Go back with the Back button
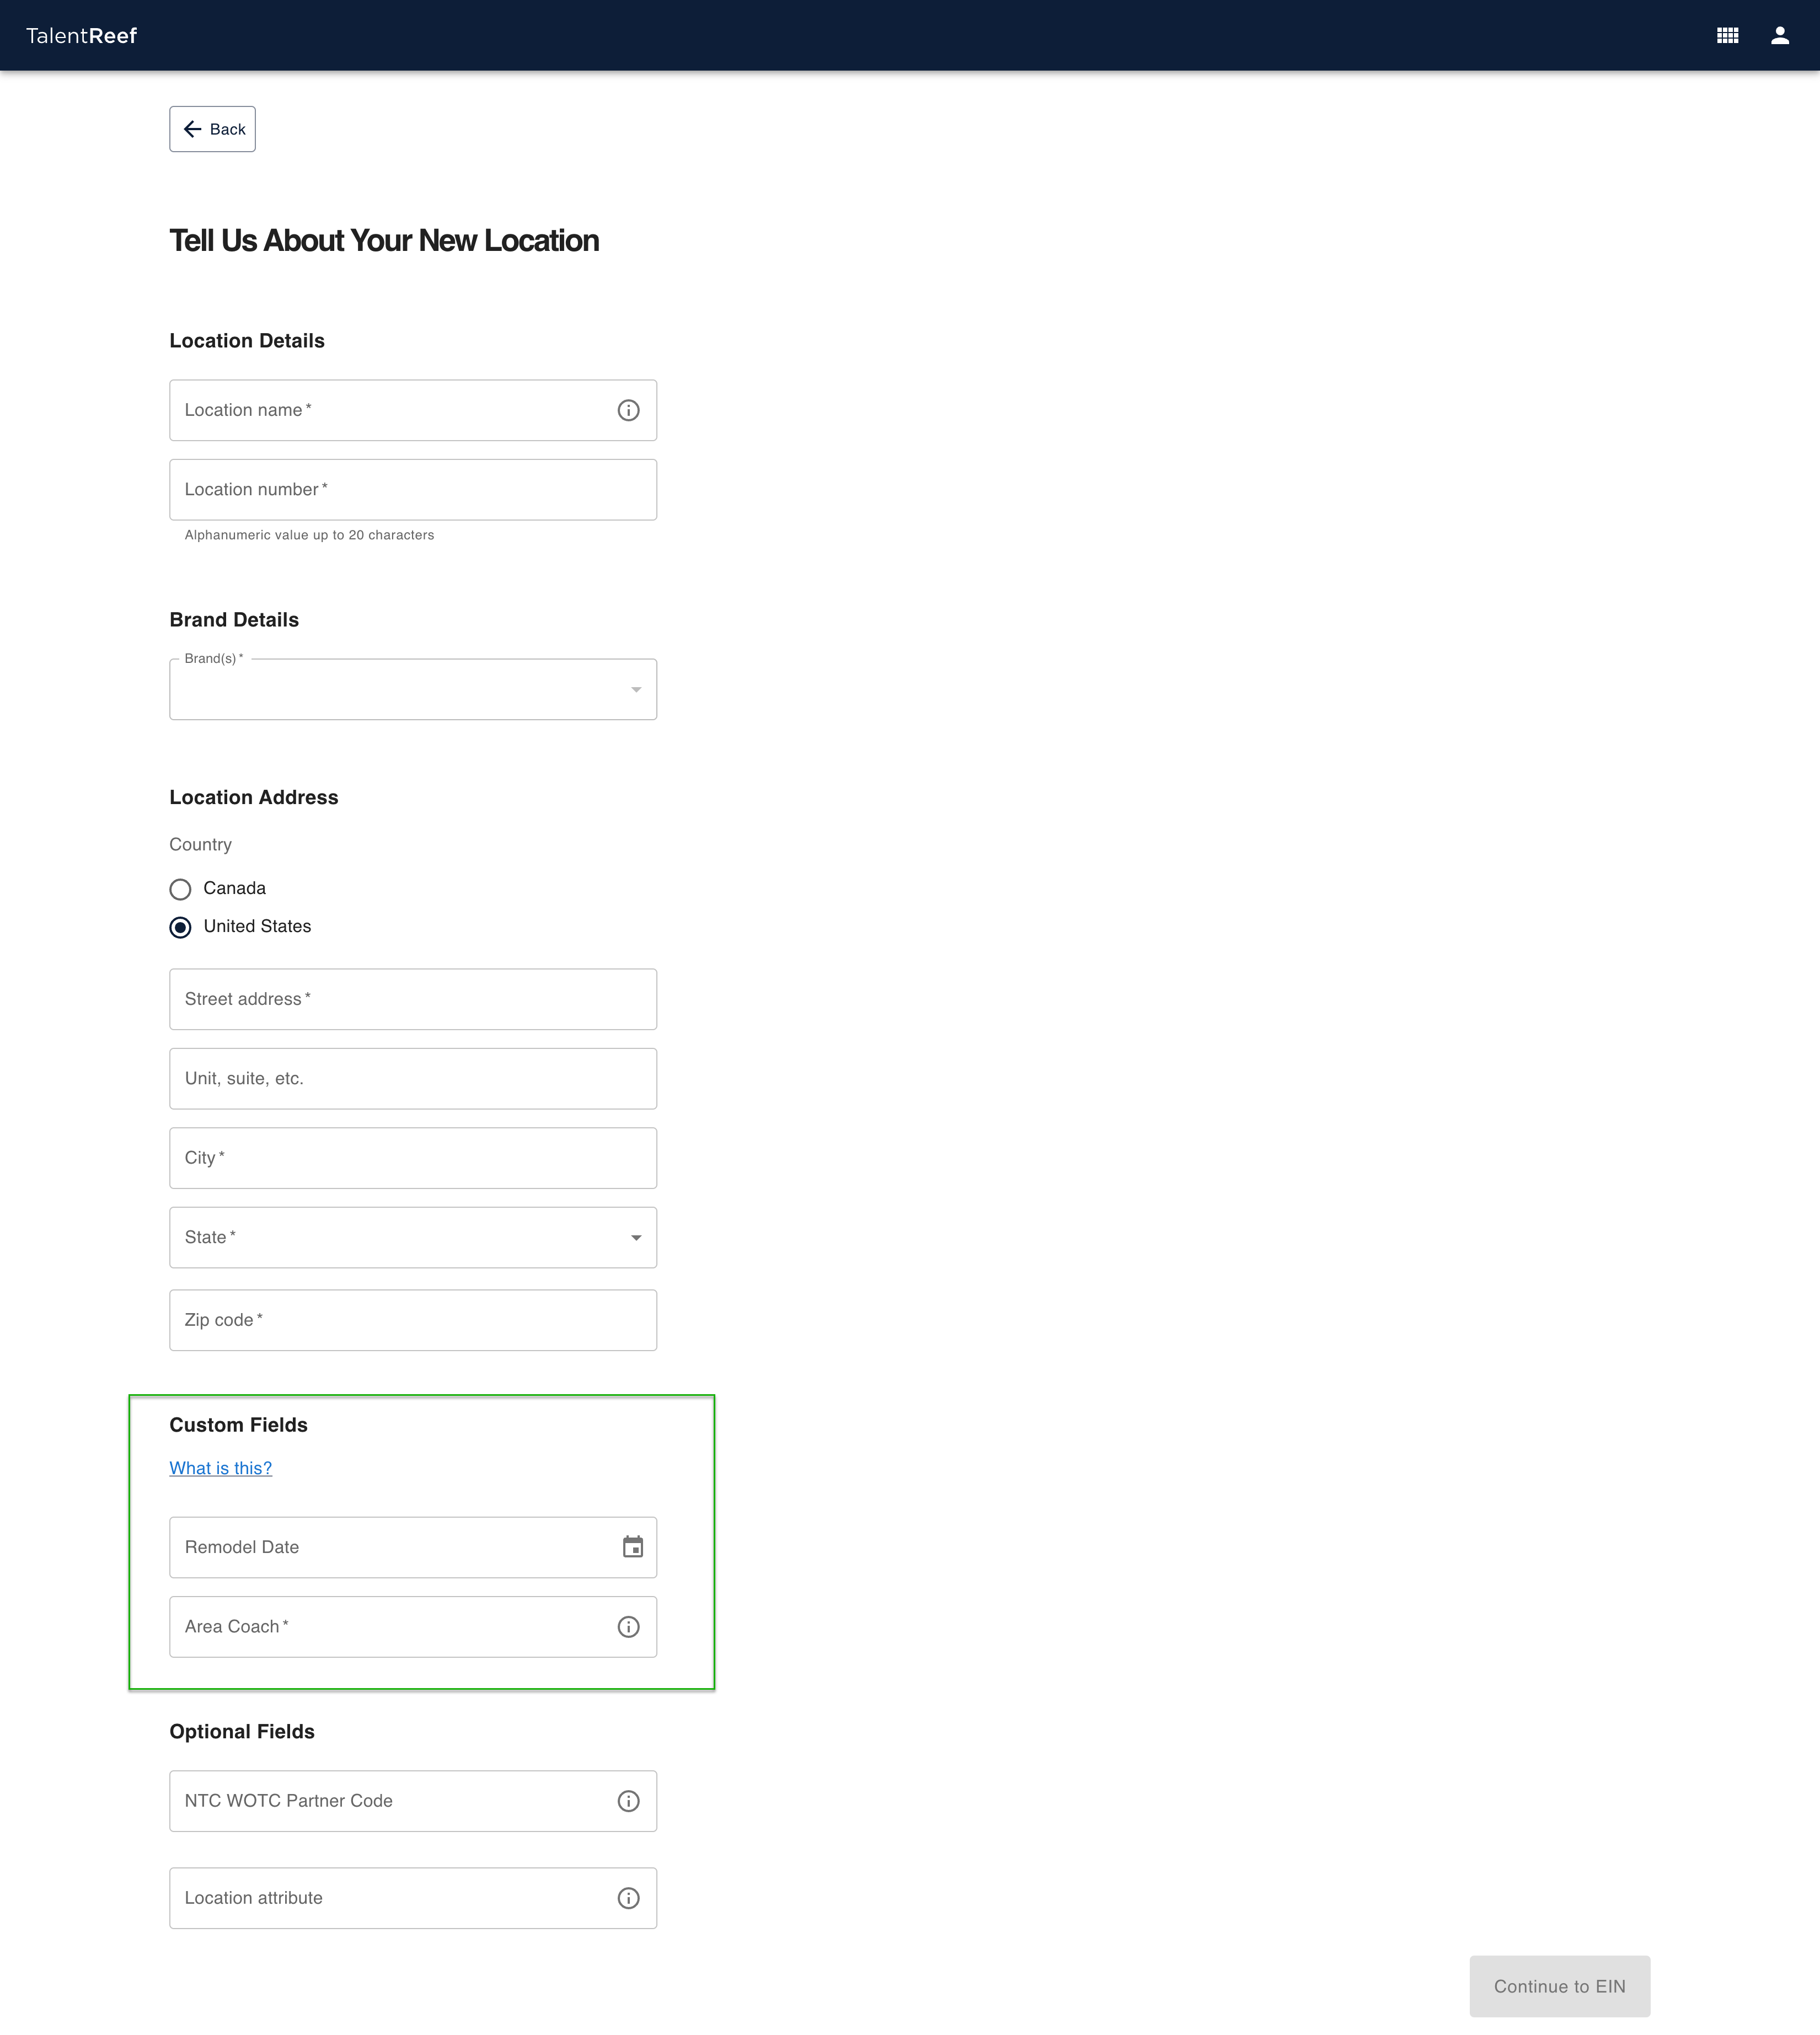This screenshot has height=2035, width=1820. (212, 129)
